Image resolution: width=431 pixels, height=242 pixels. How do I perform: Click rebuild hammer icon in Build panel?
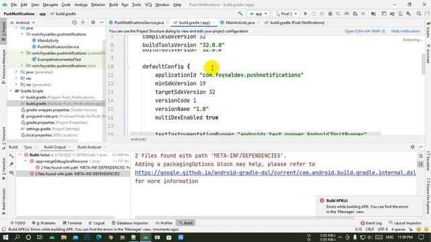click(x=11, y=156)
